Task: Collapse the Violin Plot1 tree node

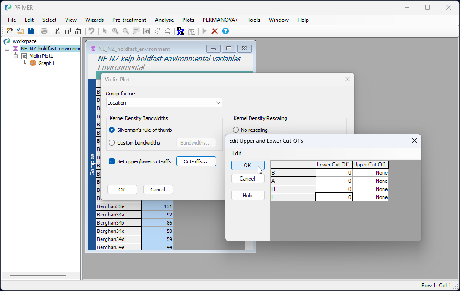Action: (16, 56)
